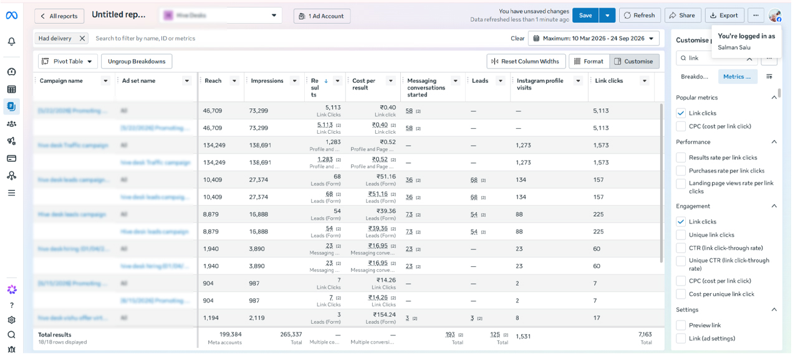Open the purple Meta AI assistant icon
The width and height of the screenshot is (798, 356).
click(x=11, y=289)
